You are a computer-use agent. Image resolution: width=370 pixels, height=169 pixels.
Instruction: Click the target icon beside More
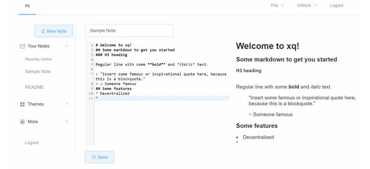pos(22,122)
